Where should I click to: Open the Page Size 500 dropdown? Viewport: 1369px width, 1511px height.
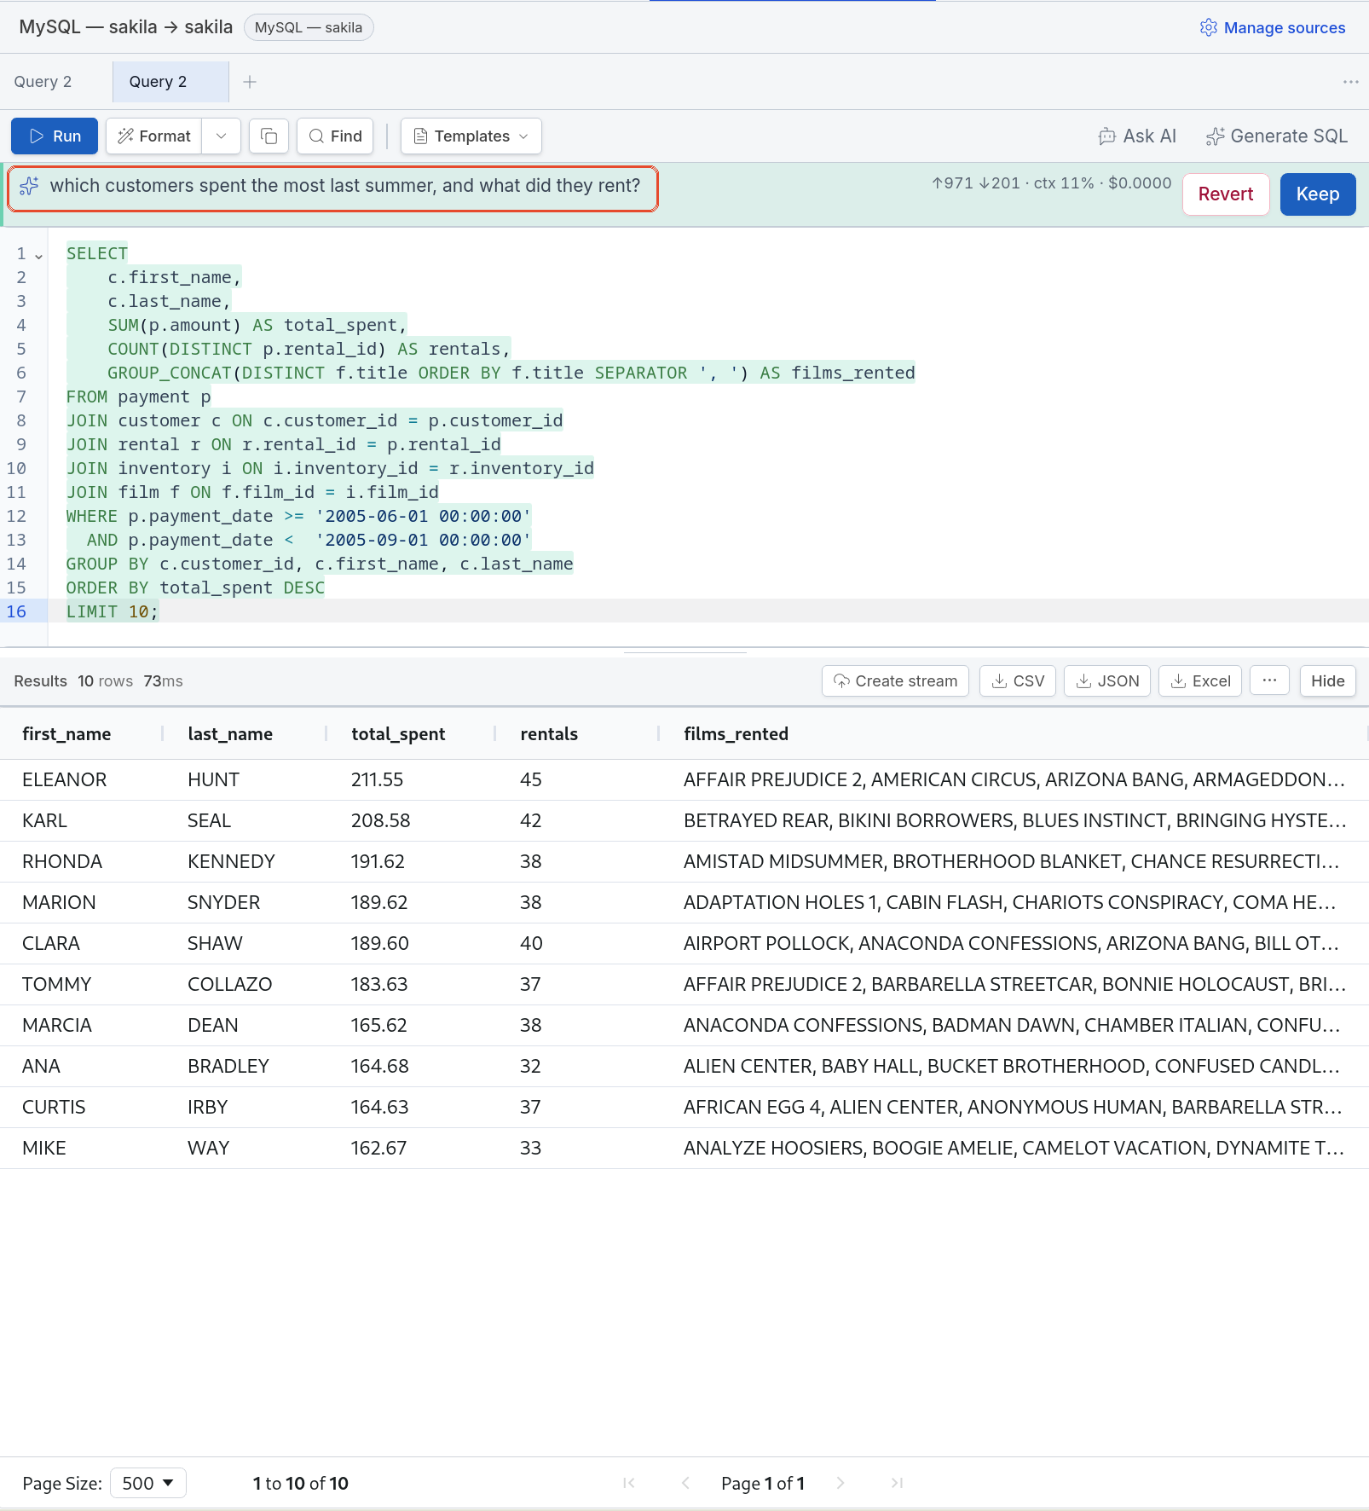coord(148,1484)
